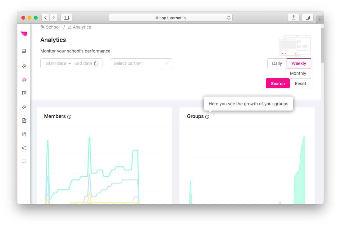Click the Analytics breadcrumb
The width and height of the screenshot is (341, 227).
tap(80, 27)
